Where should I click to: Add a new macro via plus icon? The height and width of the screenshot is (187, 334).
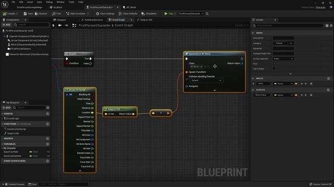click(47, 139)
